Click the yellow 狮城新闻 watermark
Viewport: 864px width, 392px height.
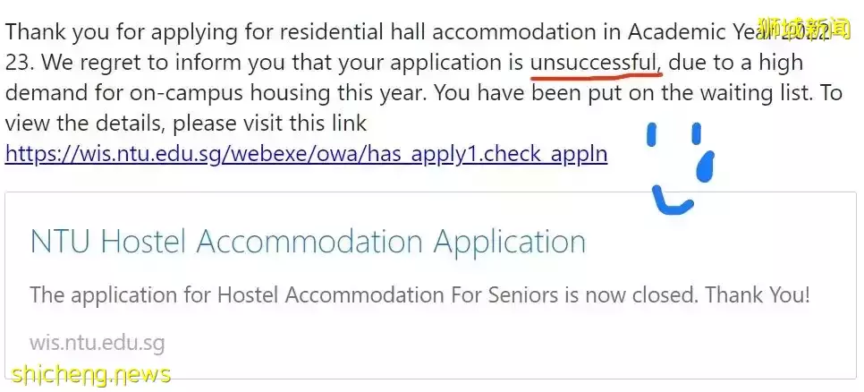coord(804,28)
